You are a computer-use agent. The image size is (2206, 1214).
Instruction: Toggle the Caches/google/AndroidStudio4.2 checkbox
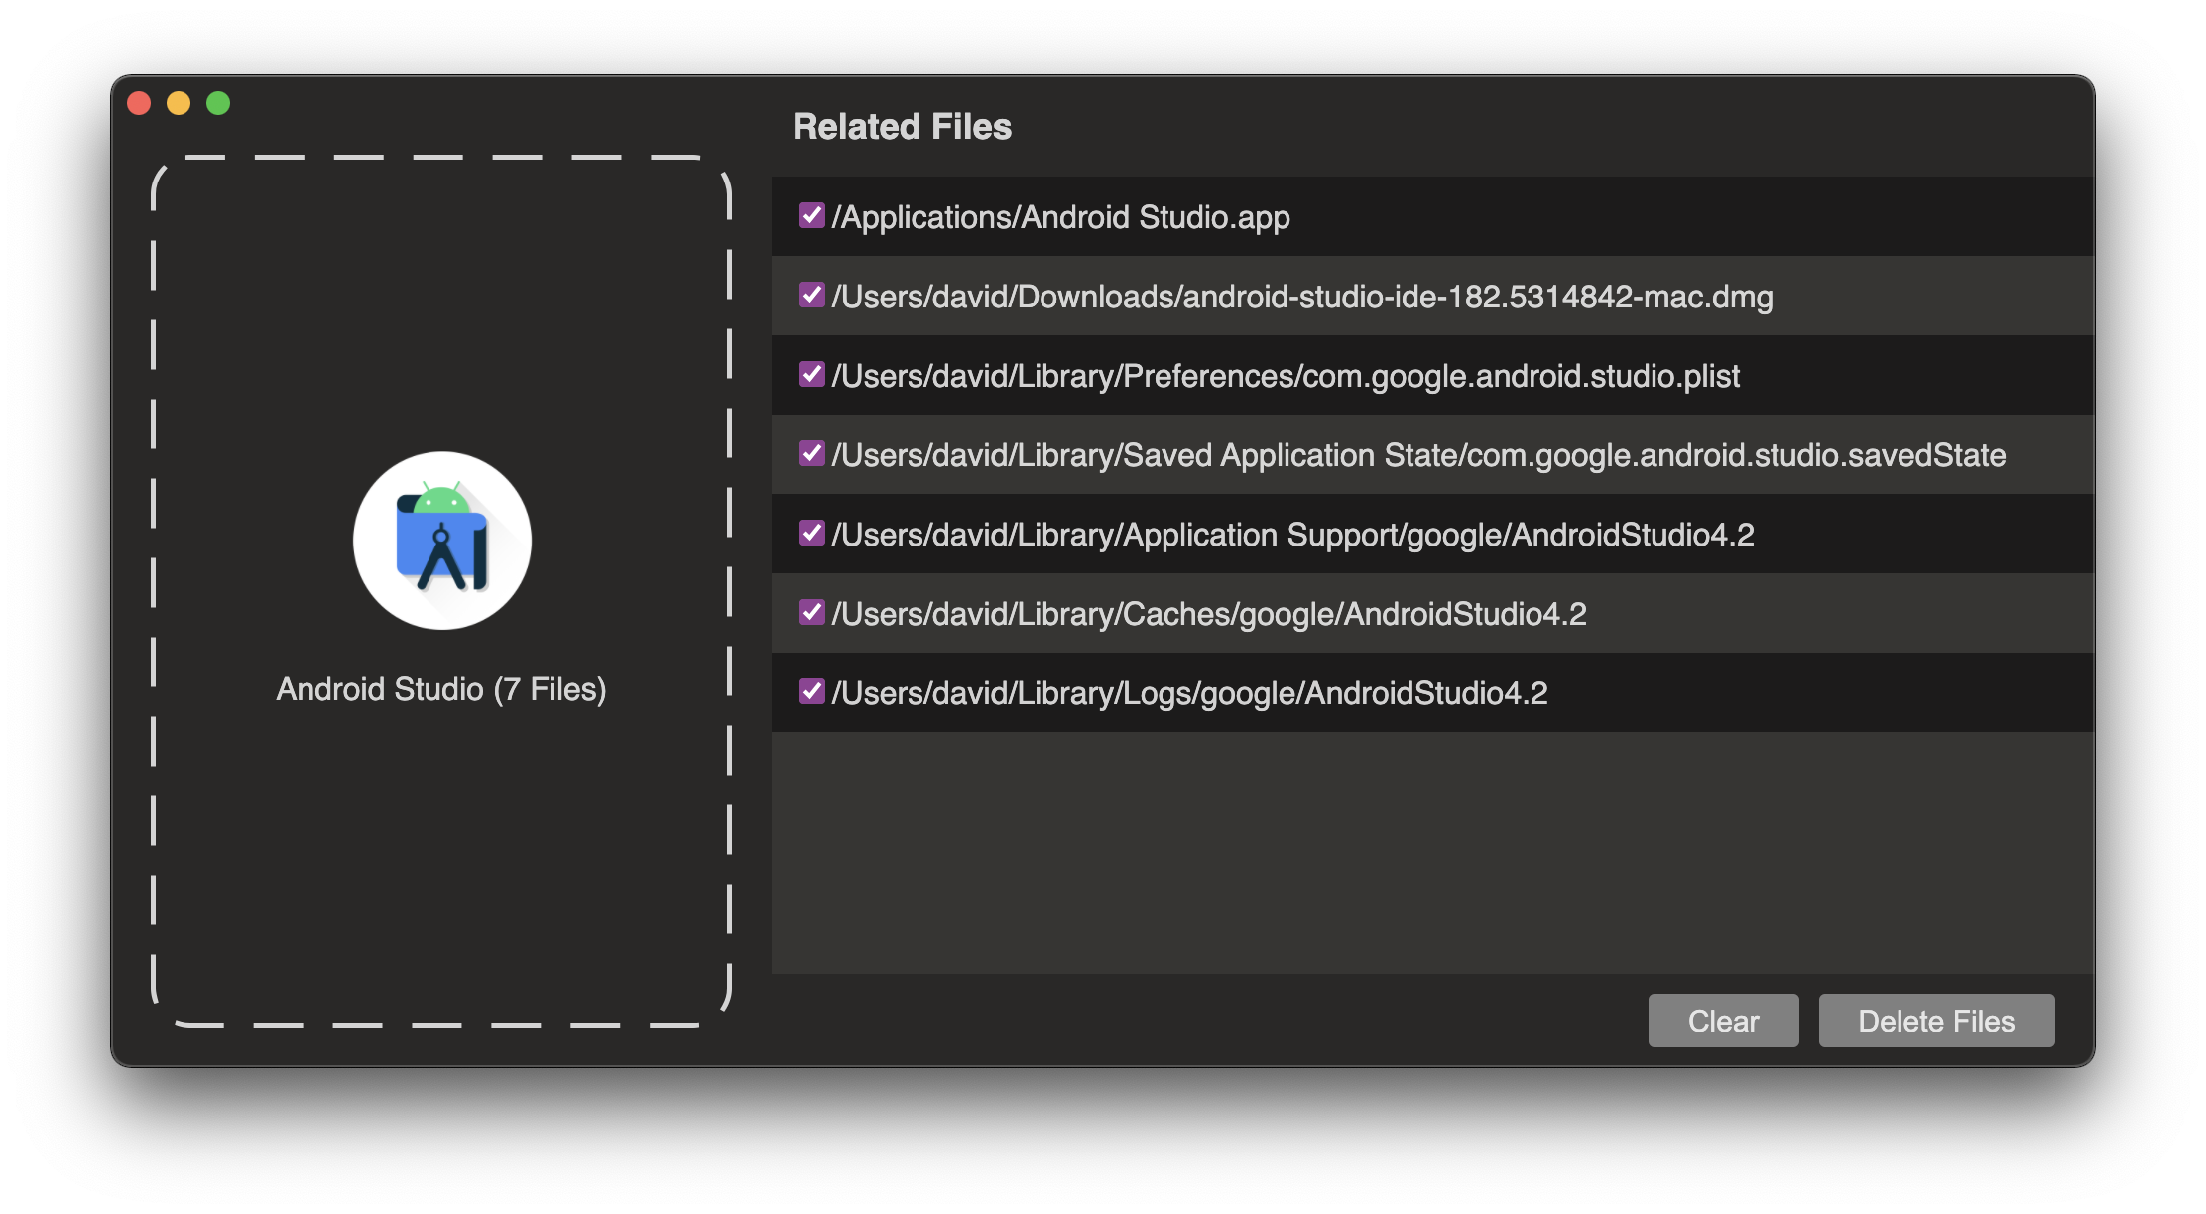(x=811, y=613)
